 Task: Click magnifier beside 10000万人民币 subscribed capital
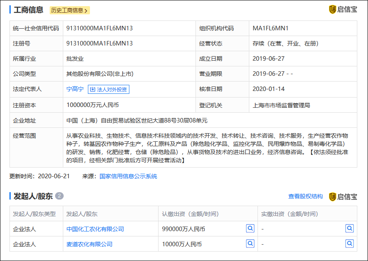click(x=250, y=244)
